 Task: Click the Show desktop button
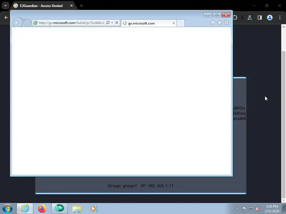[x=284, y=208]
